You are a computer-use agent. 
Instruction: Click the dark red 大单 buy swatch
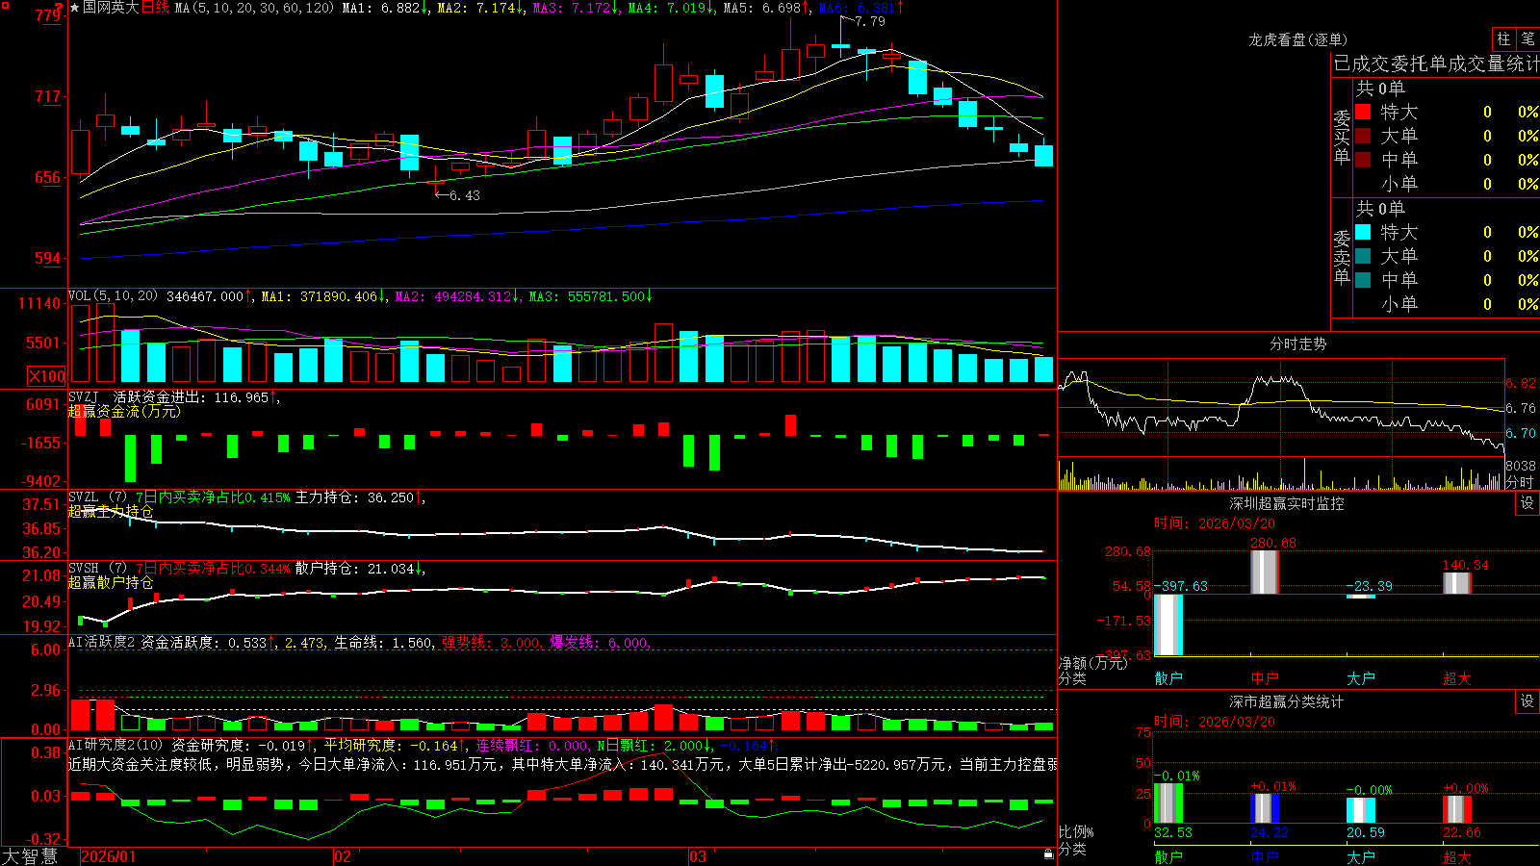click(x=1363, y=136)
